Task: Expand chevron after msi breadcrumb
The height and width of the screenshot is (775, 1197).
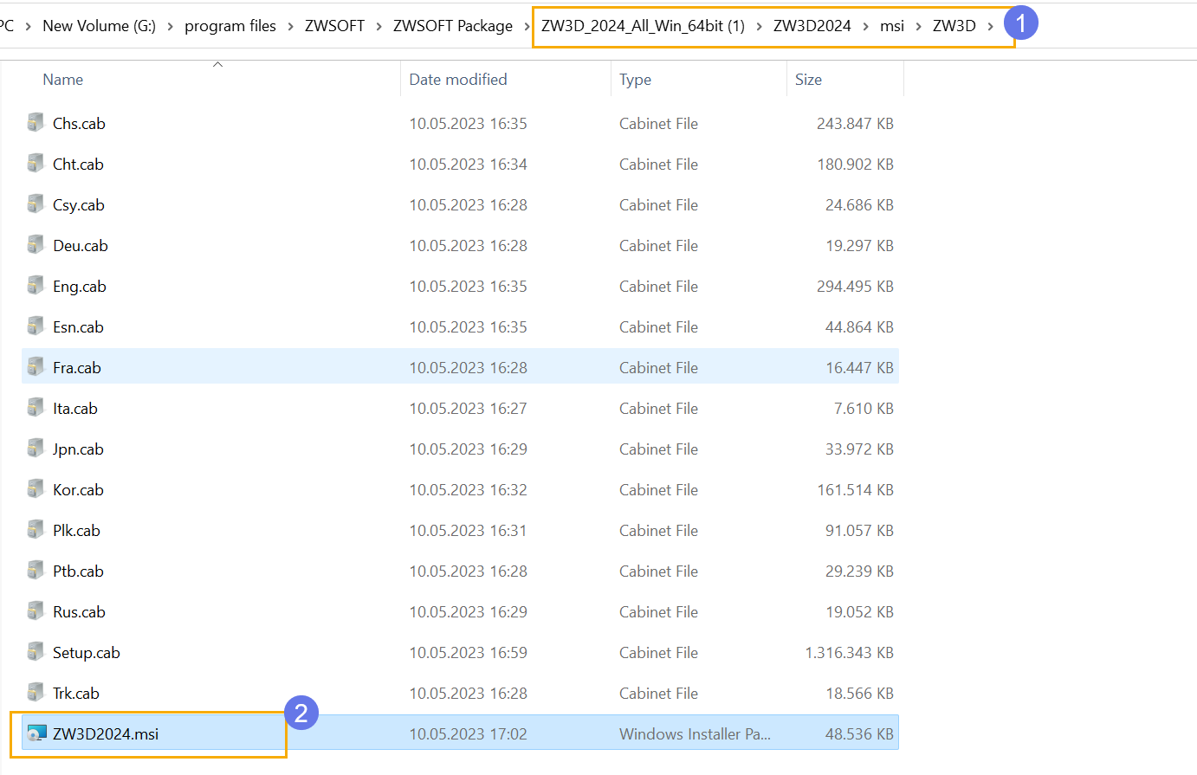Action: [918, 27]
